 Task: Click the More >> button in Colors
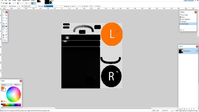(x=17, y=85)
